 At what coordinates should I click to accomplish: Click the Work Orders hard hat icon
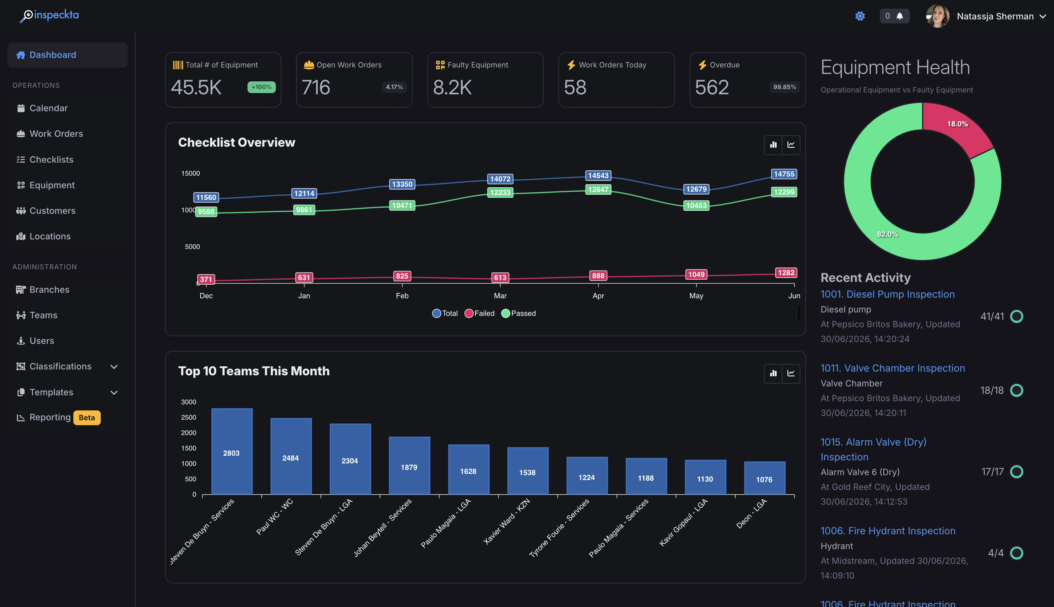21,134
